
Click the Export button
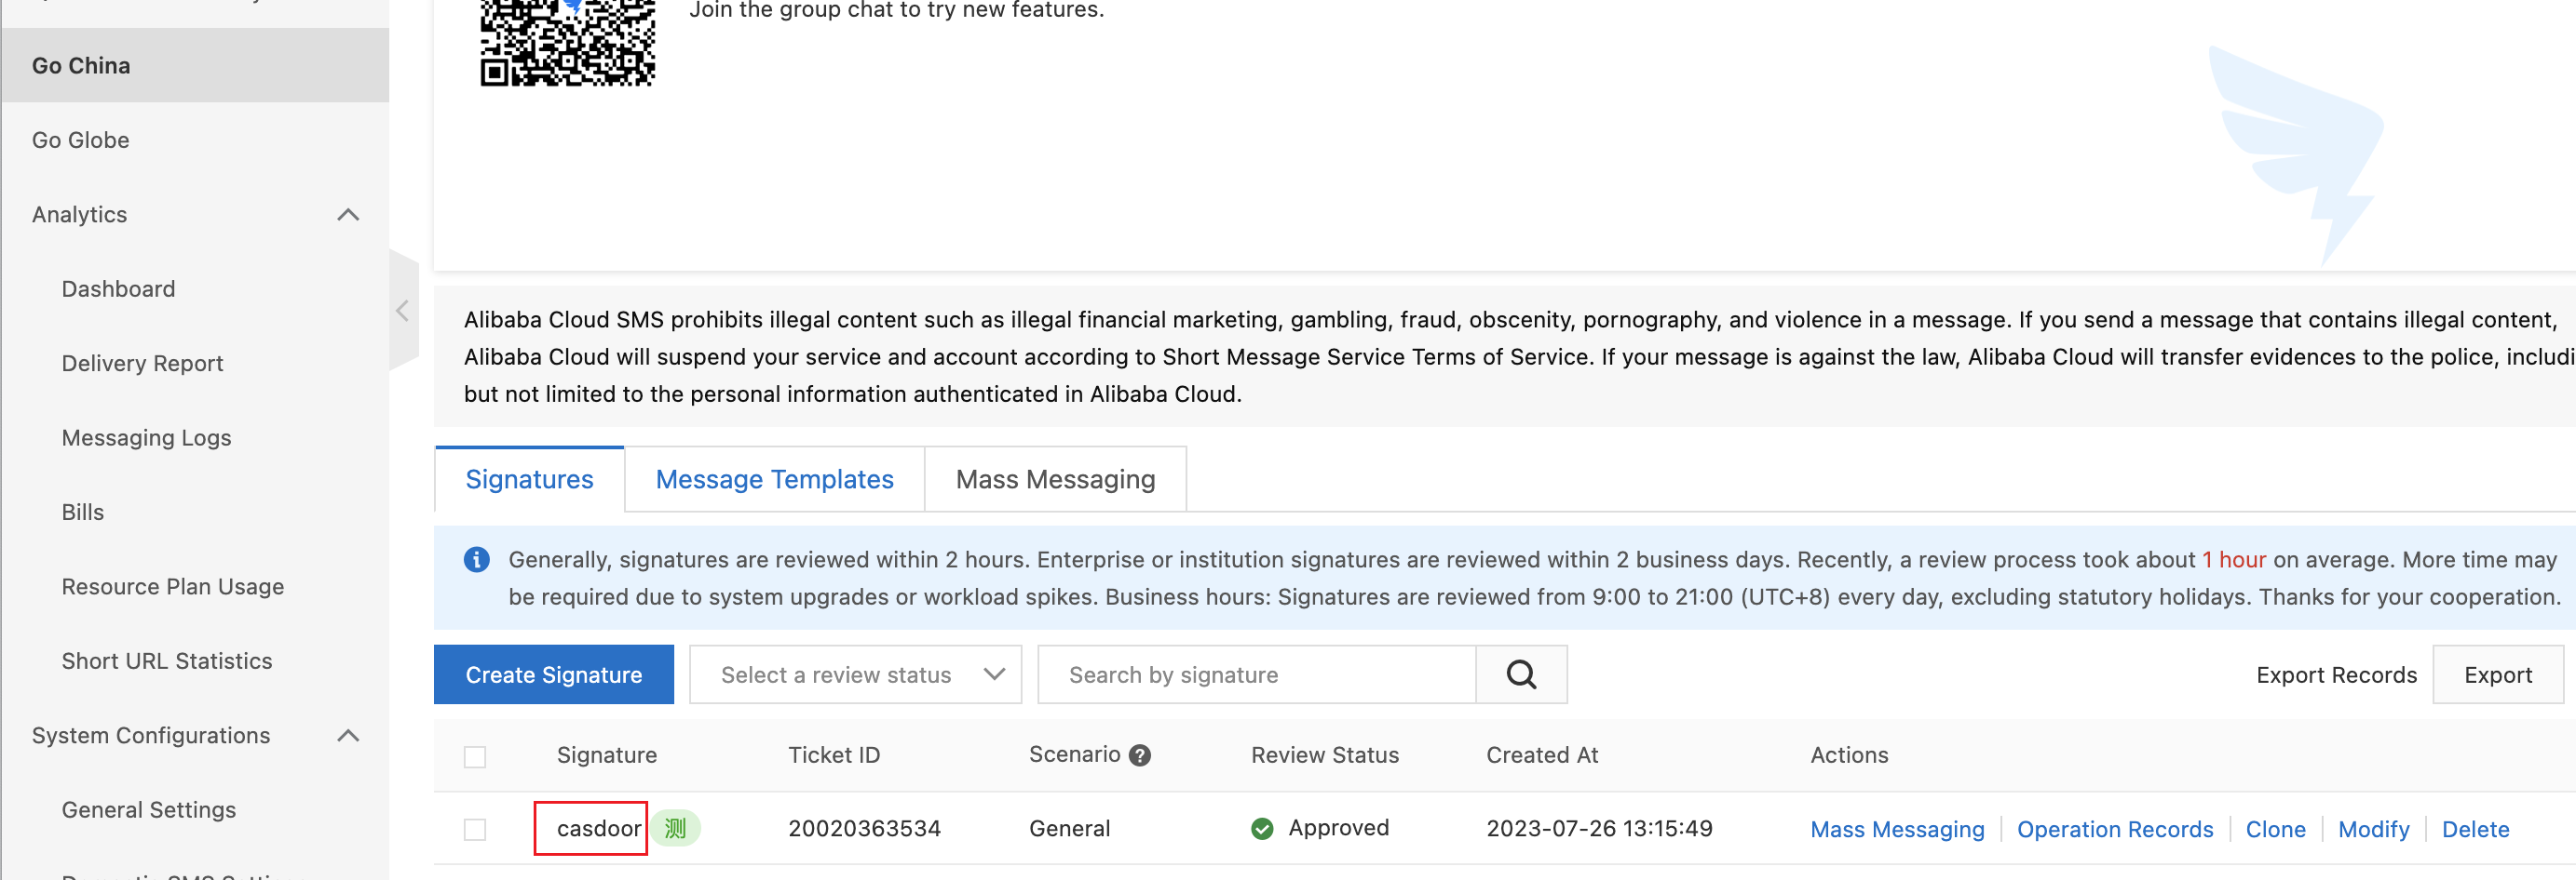coord(2497,674)
